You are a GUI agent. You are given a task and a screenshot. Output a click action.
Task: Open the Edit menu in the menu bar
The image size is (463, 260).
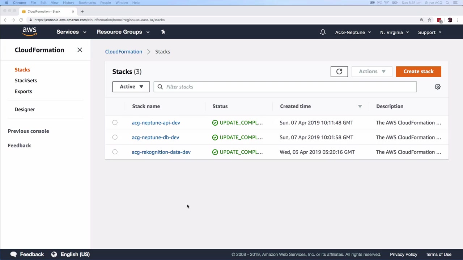(x=43, y=3)
